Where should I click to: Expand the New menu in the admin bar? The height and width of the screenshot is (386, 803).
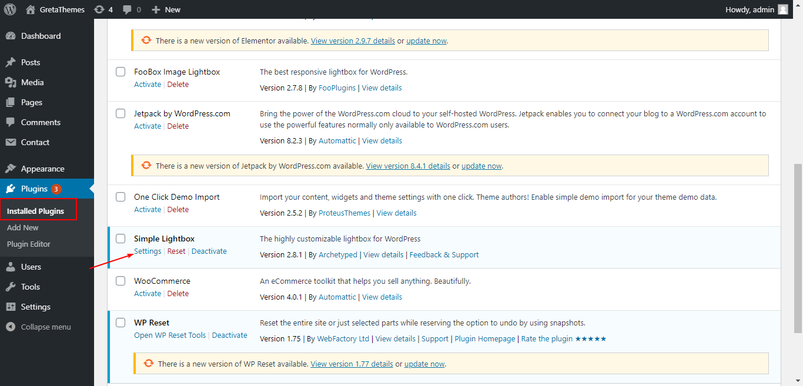tap(166, 9)
